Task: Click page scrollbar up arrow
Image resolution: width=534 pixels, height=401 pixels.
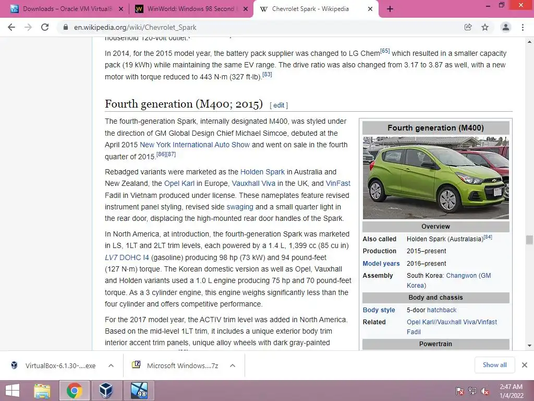Action: (x=529, y=42)
